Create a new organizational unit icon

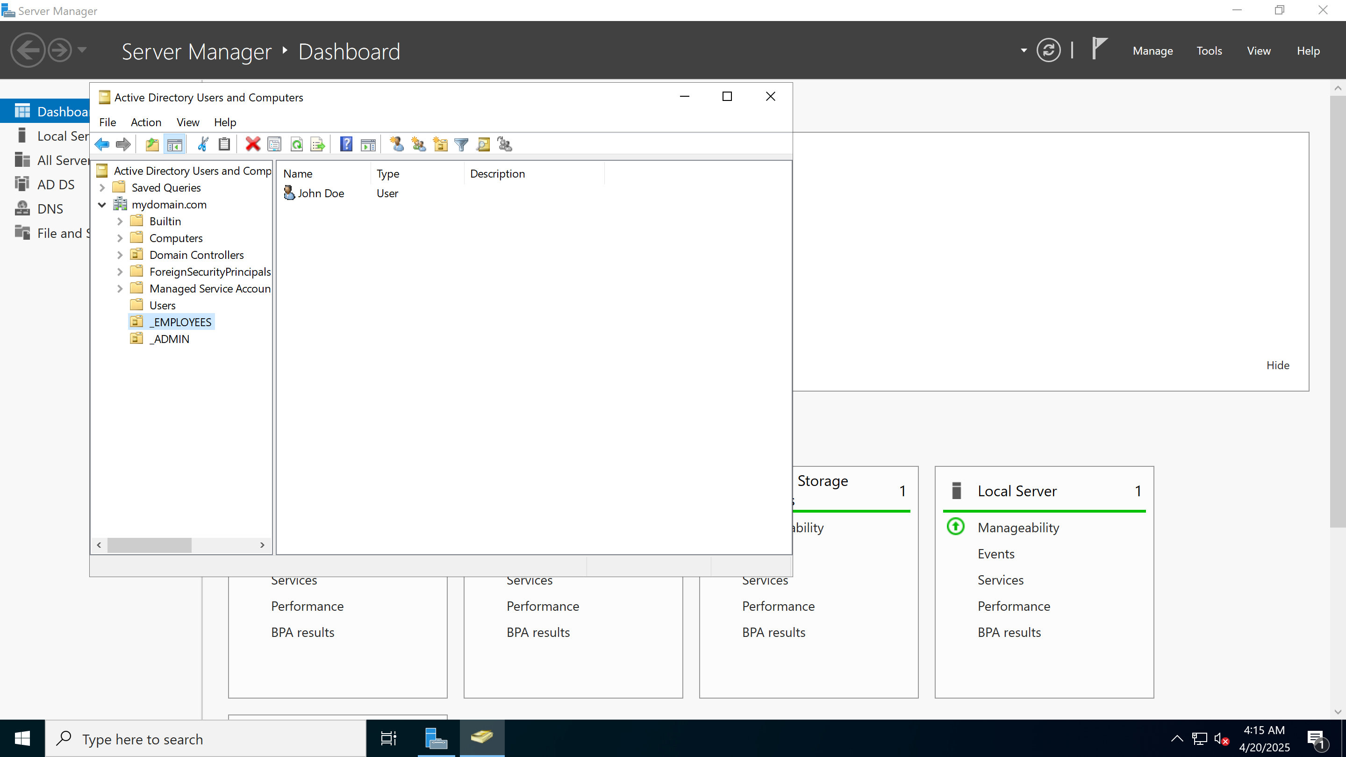tap(440, 144)
